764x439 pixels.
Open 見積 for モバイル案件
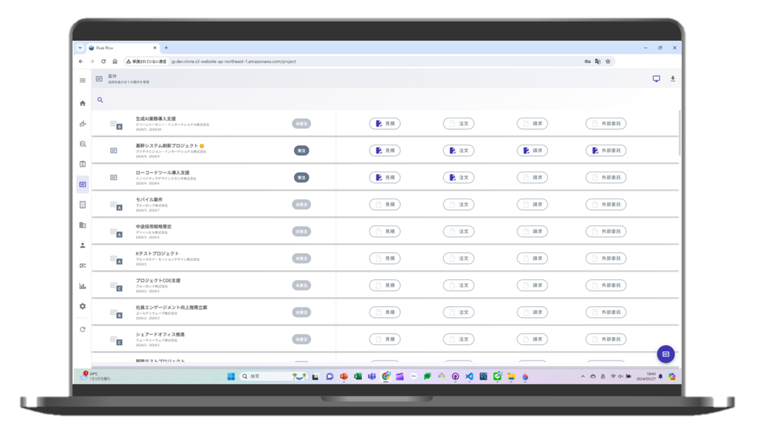385,204
